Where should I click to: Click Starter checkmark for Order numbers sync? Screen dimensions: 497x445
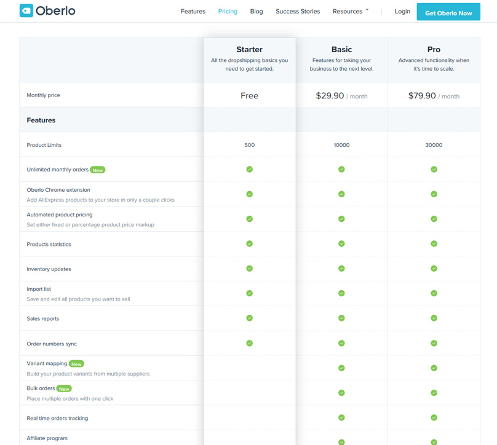[250, 343]
